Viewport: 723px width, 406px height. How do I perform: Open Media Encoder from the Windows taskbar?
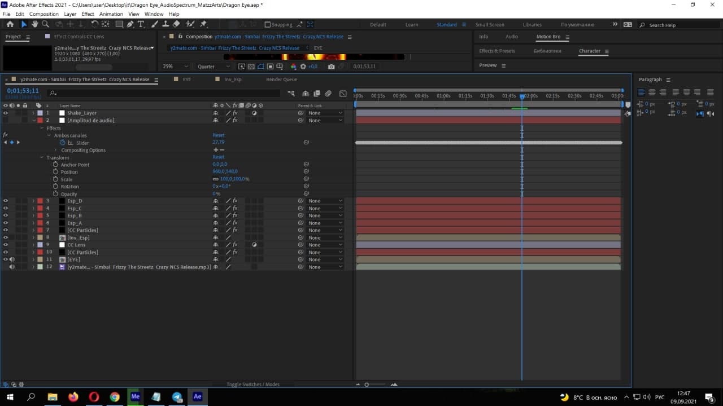135,396
